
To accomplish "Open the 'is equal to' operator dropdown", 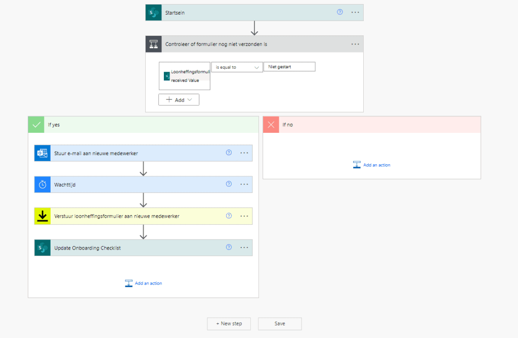I will (237, 67).
